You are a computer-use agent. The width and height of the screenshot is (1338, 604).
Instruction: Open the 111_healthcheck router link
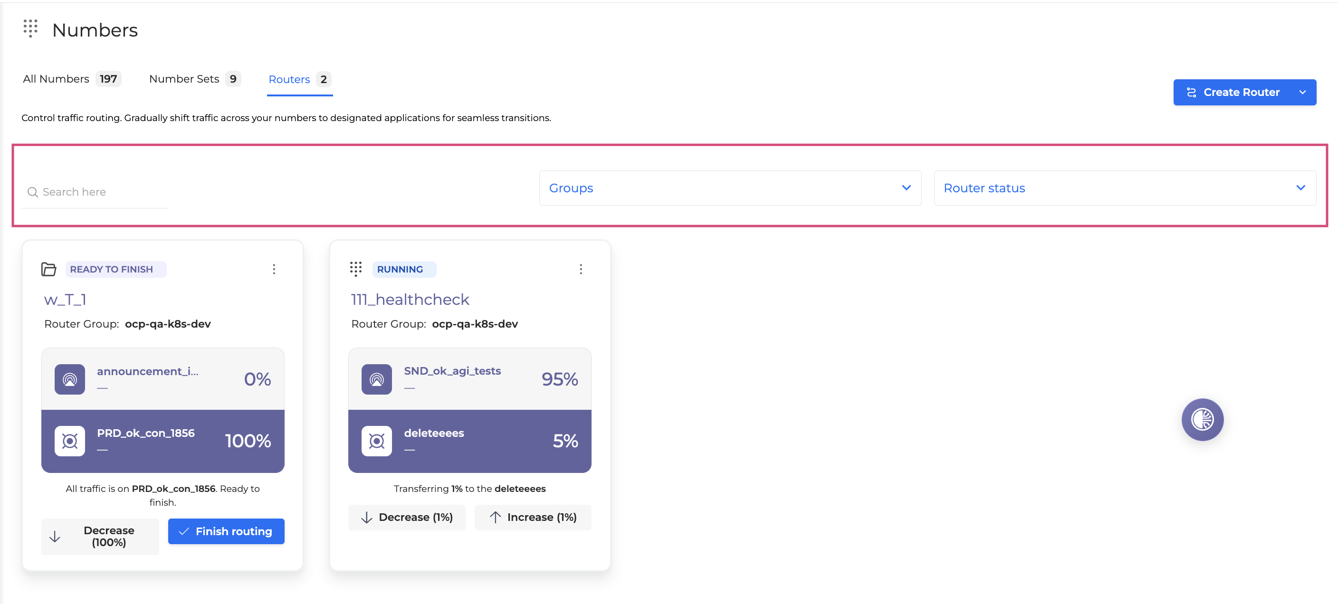click(410, 300)
